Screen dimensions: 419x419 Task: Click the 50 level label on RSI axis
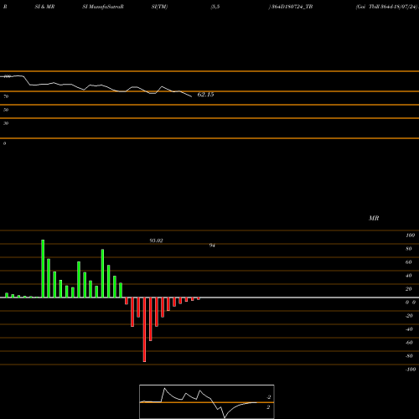(x=6, y=110)
